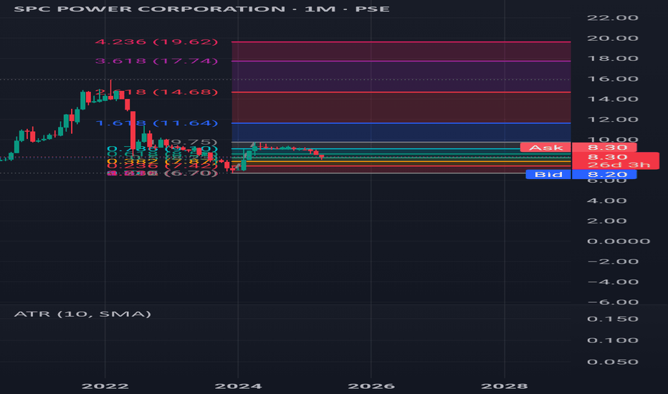668x394 pixels.
Task: Open the ATR (10, SMA) indicator legend
Action: 82,314
